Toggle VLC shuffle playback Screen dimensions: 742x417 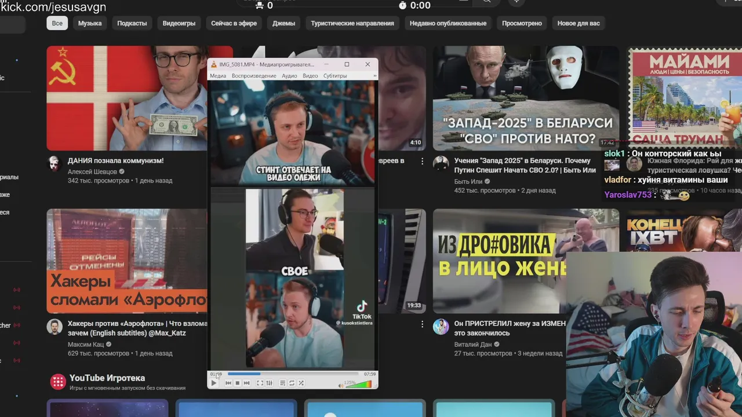tap(301, 383)
